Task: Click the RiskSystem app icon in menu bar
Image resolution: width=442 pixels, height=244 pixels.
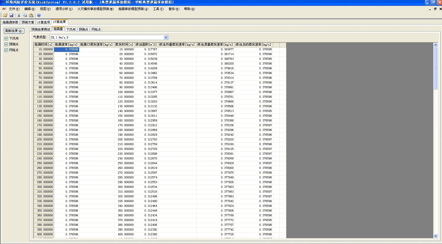Action: point(4,9)
